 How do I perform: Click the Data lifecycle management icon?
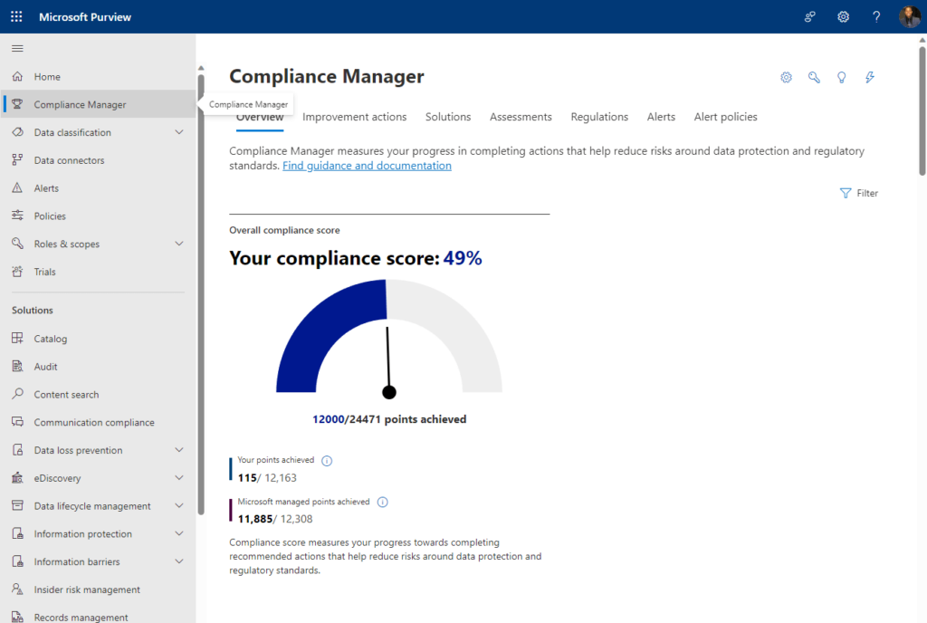18,505
